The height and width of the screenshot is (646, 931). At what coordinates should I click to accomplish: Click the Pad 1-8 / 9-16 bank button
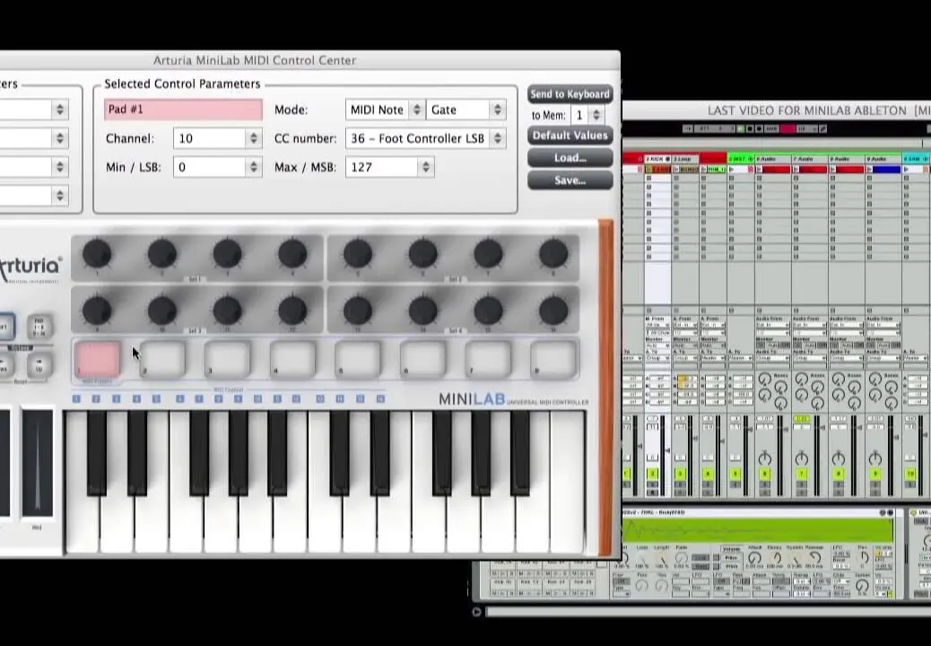click(39, 327)
